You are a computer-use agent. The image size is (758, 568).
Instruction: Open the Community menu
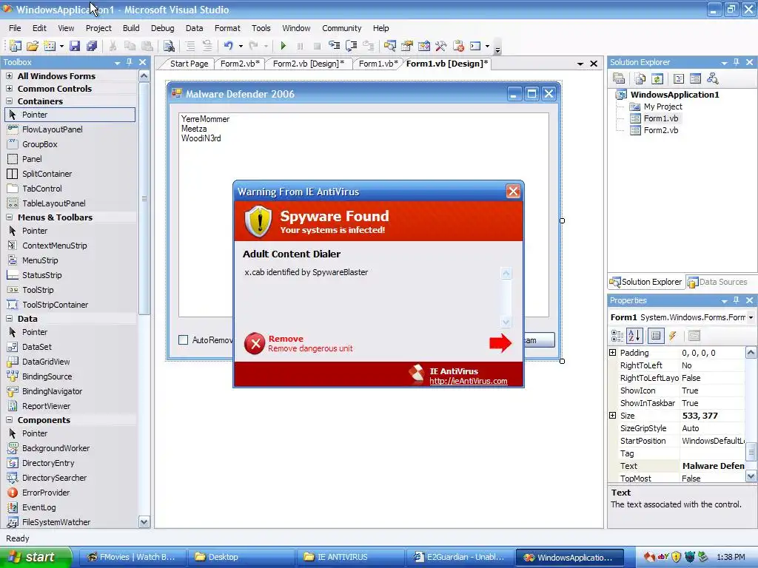click(x=342, y=28)
